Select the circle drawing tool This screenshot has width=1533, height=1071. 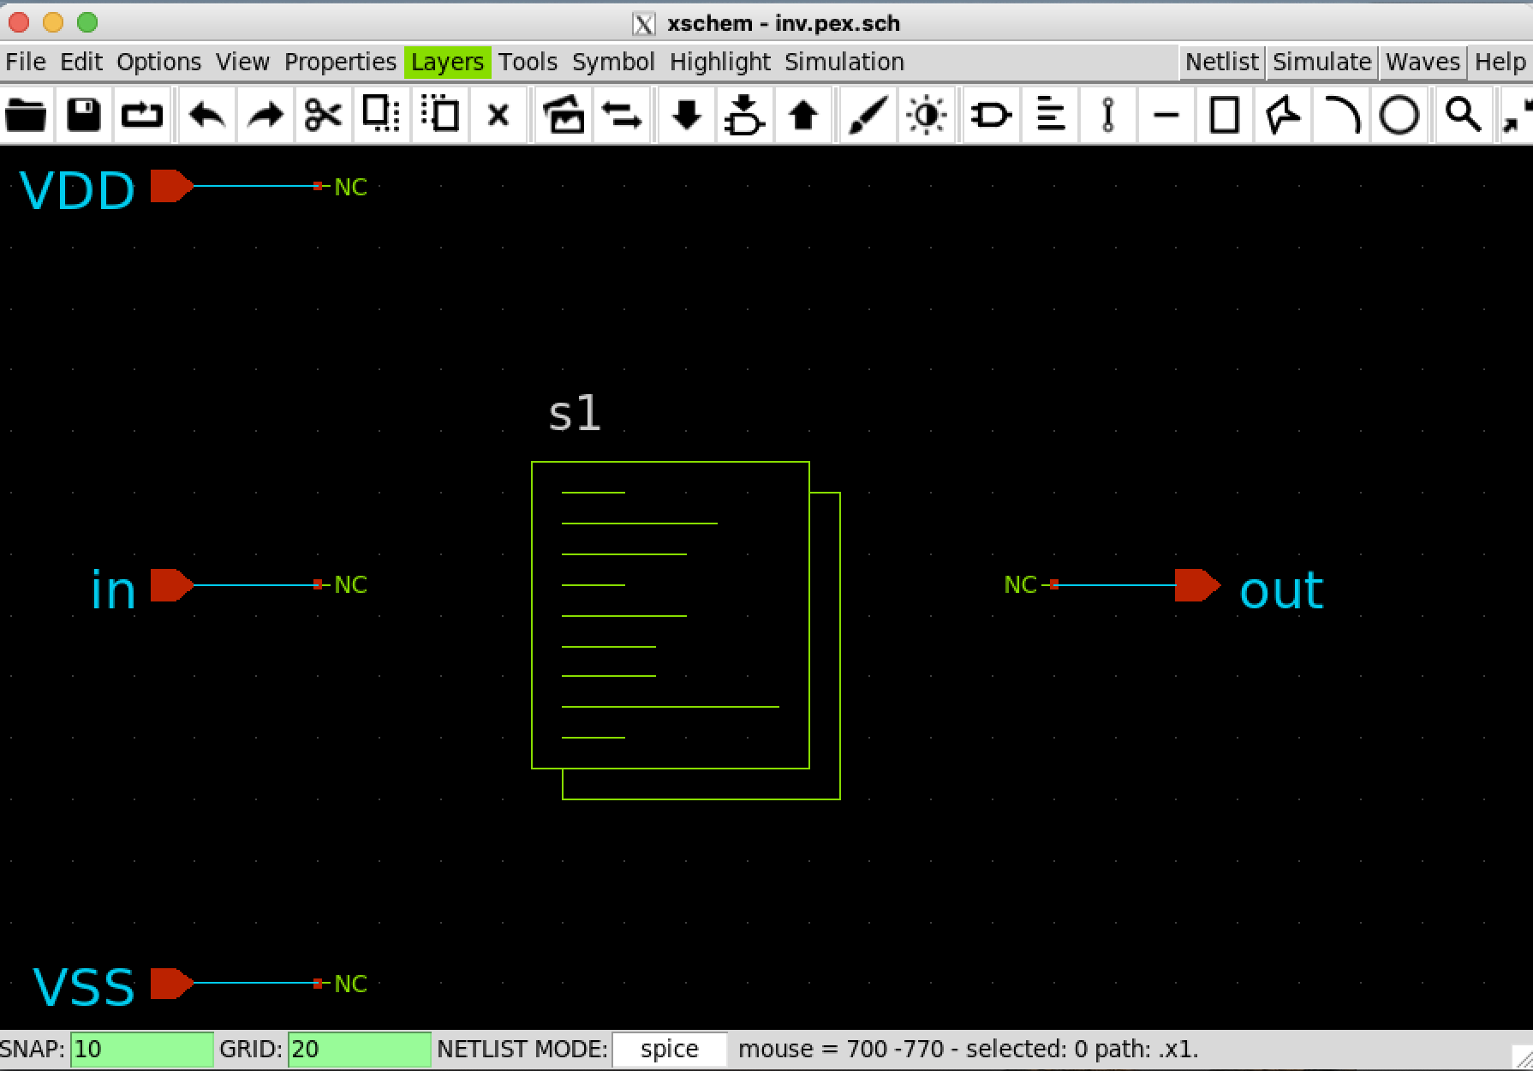tap(1399, 114)
